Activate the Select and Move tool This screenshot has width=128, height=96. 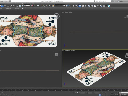click(x=14, y=6)
